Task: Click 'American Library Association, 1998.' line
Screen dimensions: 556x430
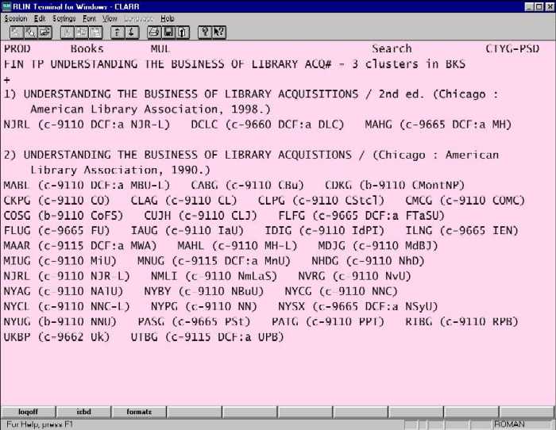Action: click(150, 109)
